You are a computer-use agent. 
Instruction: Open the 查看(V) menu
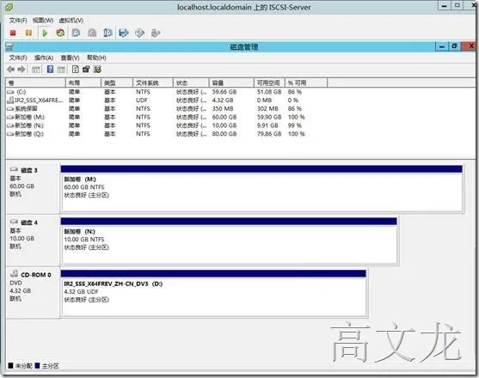coord(70,58)
